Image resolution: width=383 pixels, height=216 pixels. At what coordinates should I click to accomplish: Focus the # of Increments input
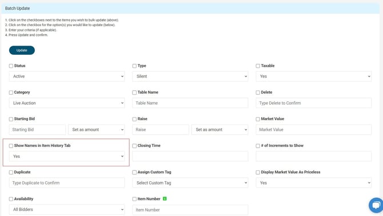314,156
